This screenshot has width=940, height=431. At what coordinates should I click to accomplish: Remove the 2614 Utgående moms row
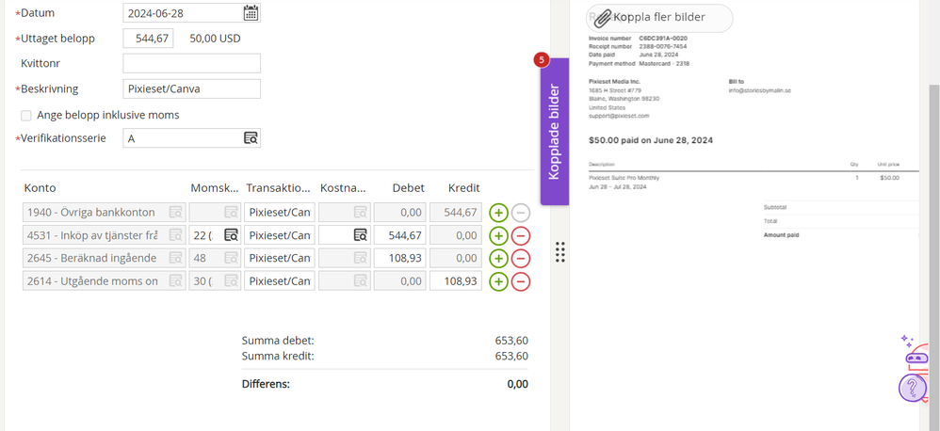point(521,281)
